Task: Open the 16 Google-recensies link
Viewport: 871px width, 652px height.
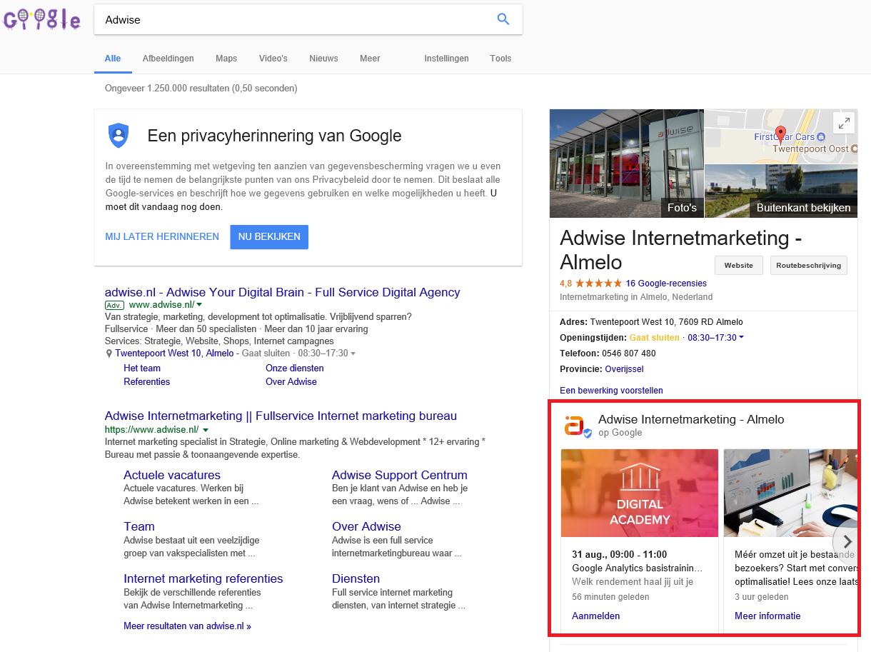Action: click(x=666, y=284)
